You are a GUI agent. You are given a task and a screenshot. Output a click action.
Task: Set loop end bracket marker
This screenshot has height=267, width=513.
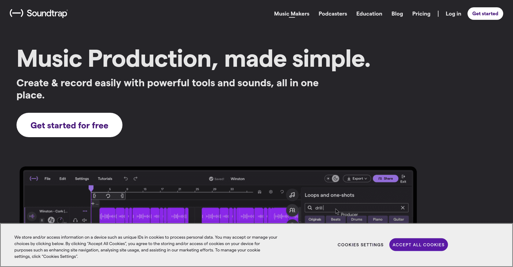(x=122, y=196)
